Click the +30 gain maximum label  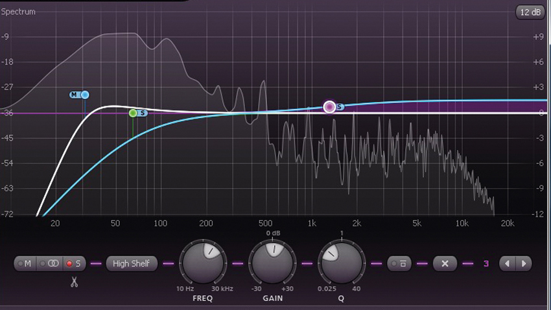(x=287, y=289)
